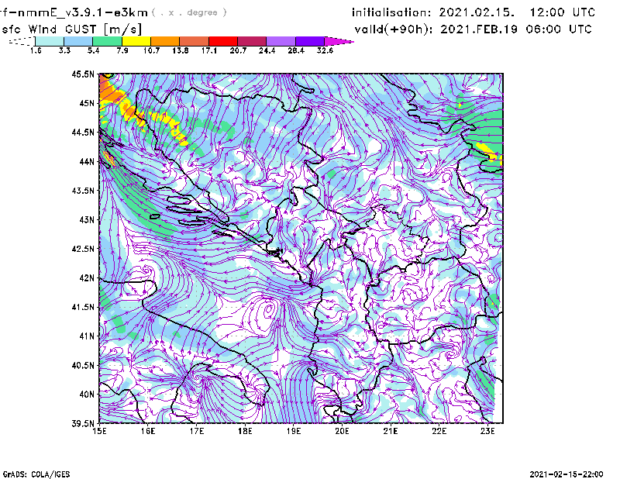Click the legend value 3.3

pyautogui.click(x=64, y=50)
